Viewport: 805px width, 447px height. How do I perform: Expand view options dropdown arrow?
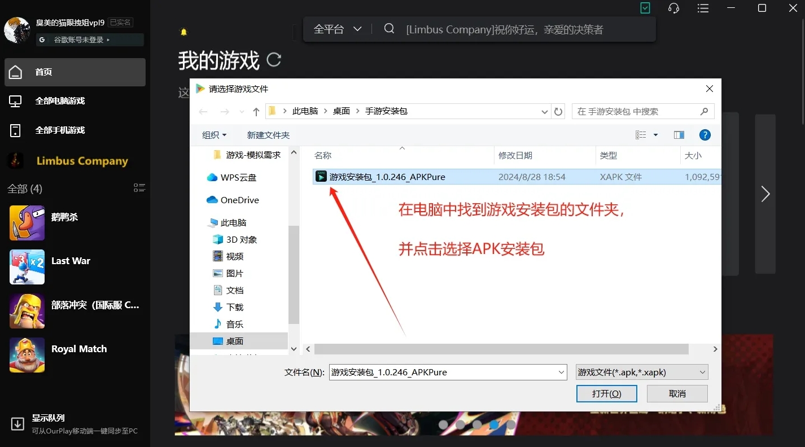coord(655,135)
